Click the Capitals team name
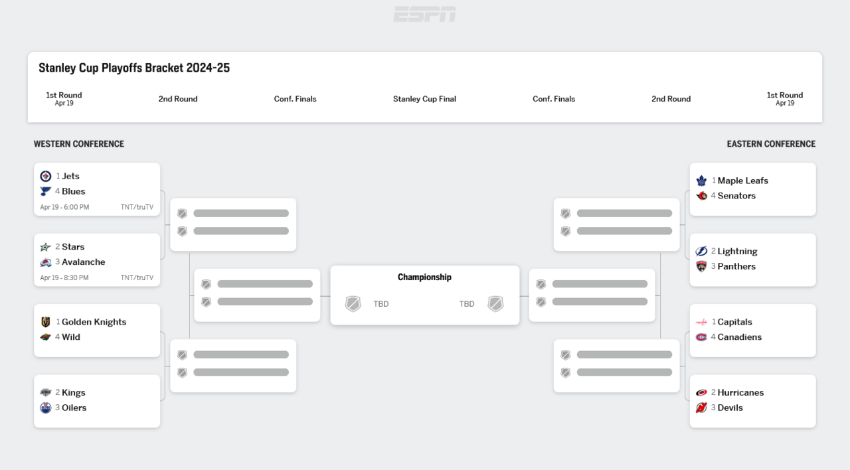This screenshot has height=470, width=850. point(734,322)
